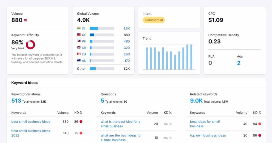The width and height of the screenshot is (272, 143).
Task: Click the PLA value 0
Action: tap(210, 63)
